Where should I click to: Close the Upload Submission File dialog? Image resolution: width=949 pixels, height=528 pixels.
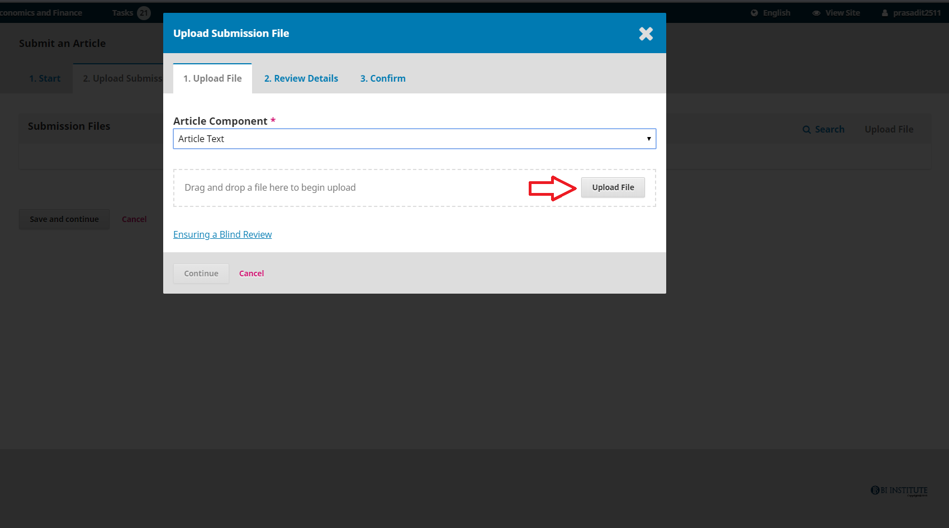click(x=646, y=34)
